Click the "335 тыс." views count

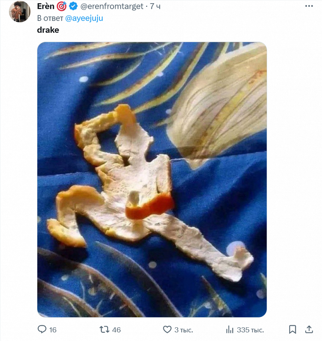[250, 330]
